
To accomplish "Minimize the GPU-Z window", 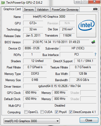I will tap(78, 2).
